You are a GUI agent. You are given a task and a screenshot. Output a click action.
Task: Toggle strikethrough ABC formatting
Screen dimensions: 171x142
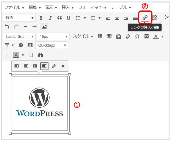[35, 26]
